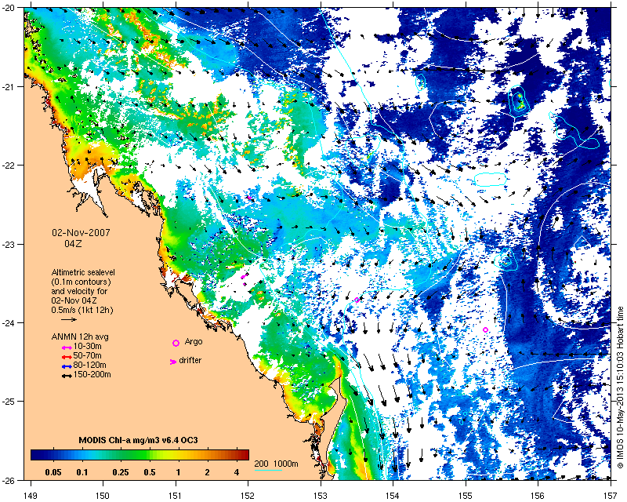This screenshot has width=627, height=502.
Task: Select the Argo float marker near 155.3°E
Action: click(x=485, y=330)
